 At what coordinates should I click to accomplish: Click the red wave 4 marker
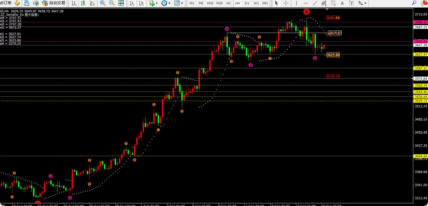(306, 12)
